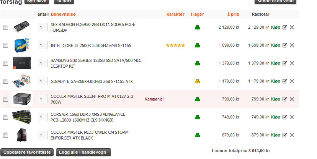Check green stock icon for Cooler Master Silent Pro
317x159 pixels.
(197, 99)
